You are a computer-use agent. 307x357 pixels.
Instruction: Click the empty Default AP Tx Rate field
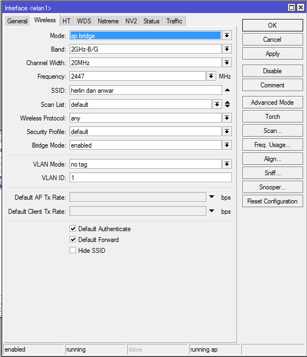tap(138, 197)
